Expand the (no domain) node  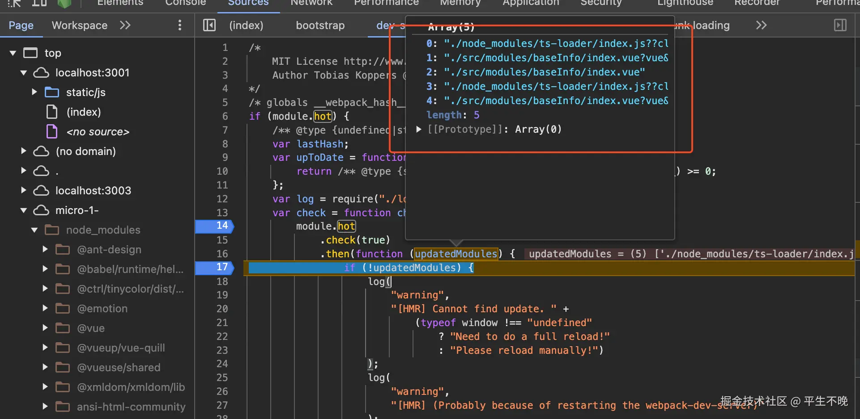pyautogui.click(x=24, y=151)
